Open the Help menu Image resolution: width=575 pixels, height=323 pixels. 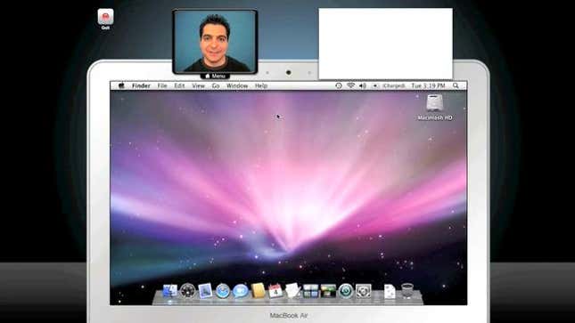pos(261,85)
